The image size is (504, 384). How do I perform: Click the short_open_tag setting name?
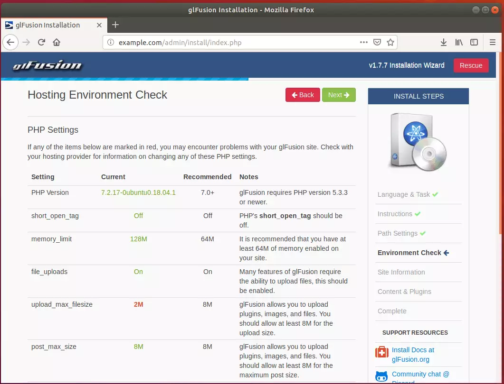click(x=55, y=216)
